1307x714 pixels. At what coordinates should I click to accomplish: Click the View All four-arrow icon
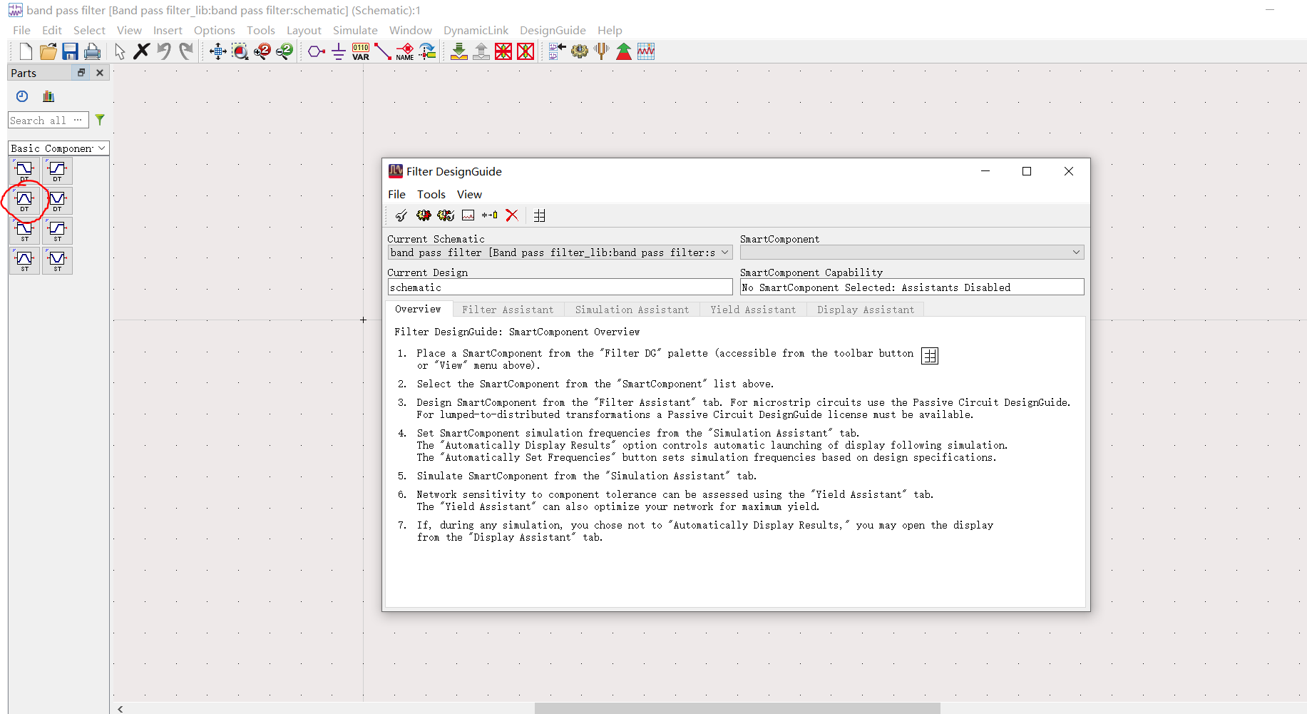(x=218, y=51)
